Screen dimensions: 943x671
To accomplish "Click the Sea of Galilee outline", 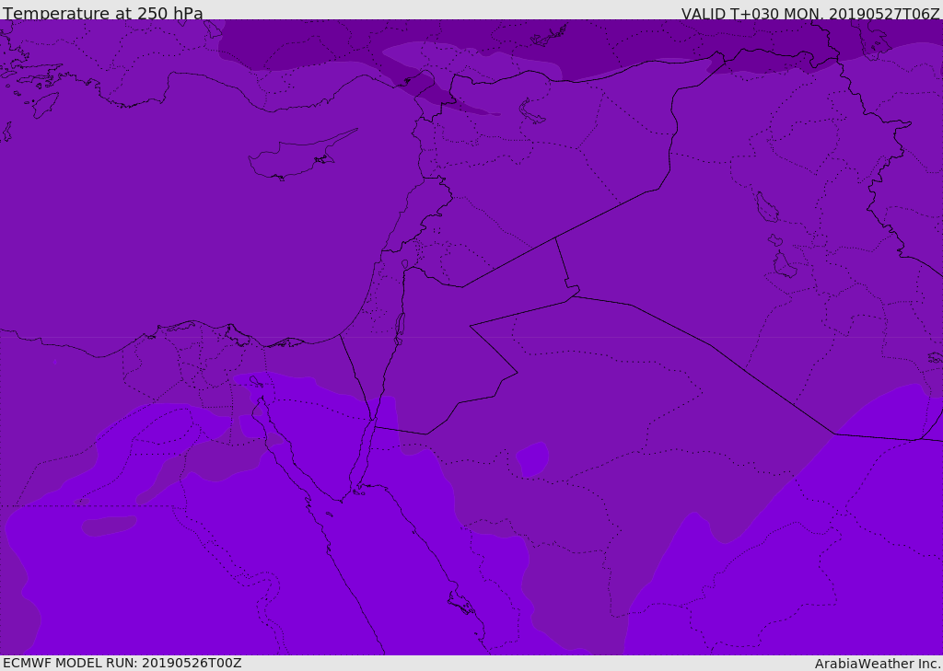I will tap(405, 264).
